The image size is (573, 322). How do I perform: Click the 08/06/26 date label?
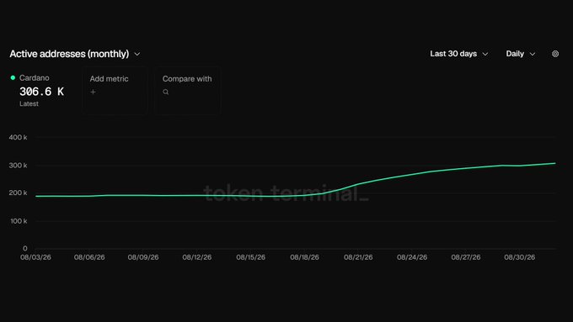89,257
